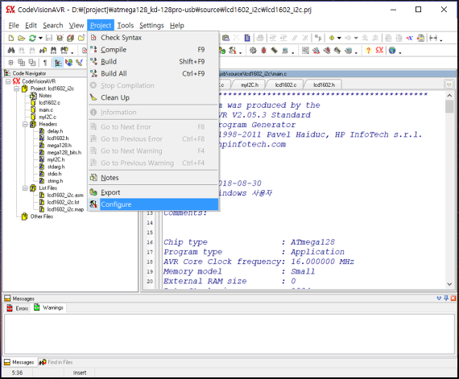Choose Clean Up from Project menu
The height and width of the screenshot is (379, 459).
(x=153, y=97)
